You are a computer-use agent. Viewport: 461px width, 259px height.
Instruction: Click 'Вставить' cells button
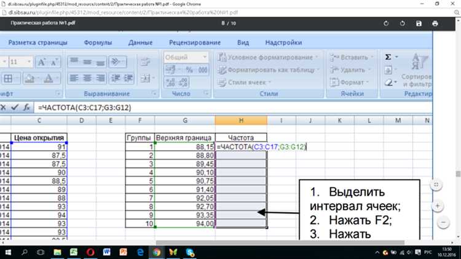pos(352,57)
